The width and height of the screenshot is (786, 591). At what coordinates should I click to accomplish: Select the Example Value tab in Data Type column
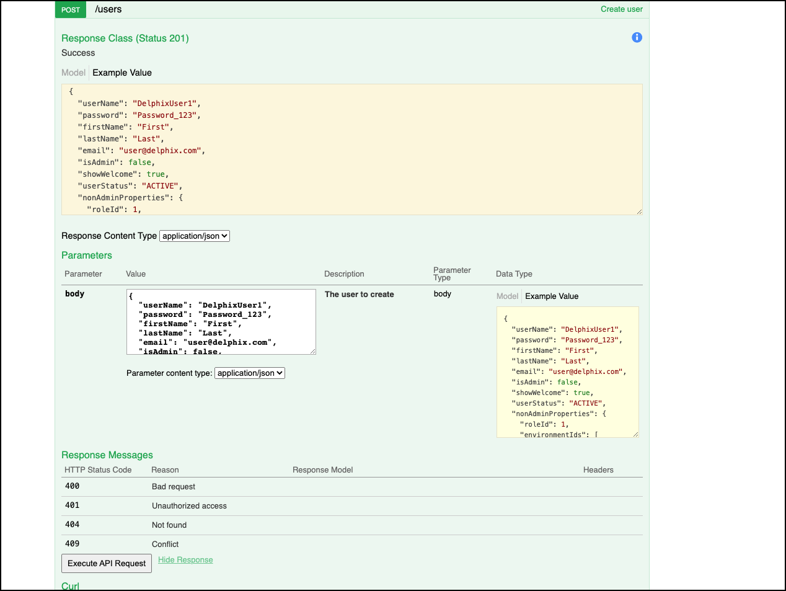point(552,296)
